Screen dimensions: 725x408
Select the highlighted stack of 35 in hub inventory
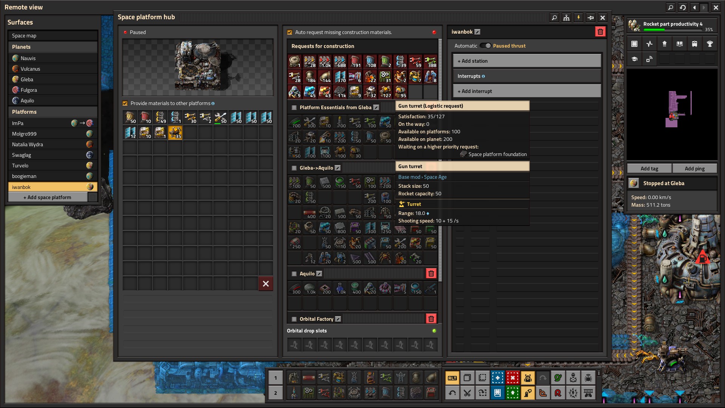(175, 133)
